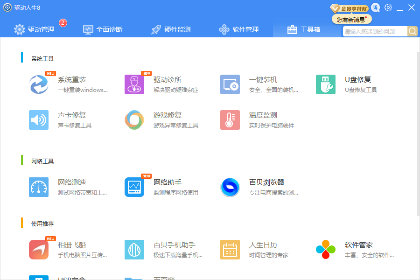Open the 温度监测 thermometer icon
This screenshot has height=280, width=420.
[x=230, y=120]
